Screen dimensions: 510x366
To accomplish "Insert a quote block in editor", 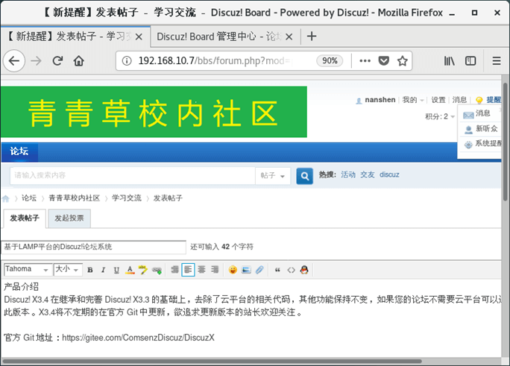I will coord(277,270).
